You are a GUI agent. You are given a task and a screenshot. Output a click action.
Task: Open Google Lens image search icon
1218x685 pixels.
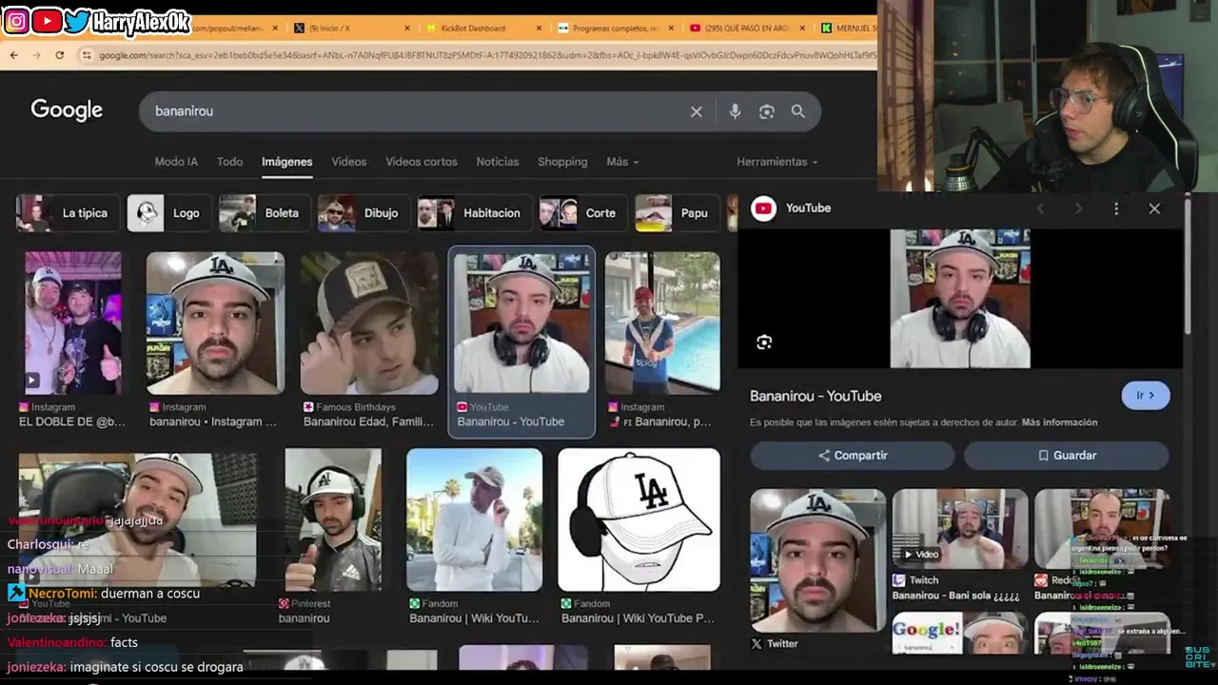pos(767,111)
